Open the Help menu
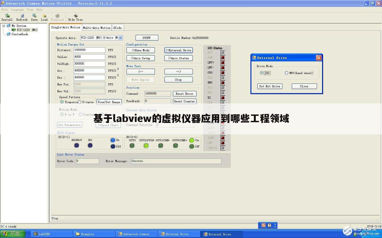This screenshot has width=382, height=238. coord(40,10)
